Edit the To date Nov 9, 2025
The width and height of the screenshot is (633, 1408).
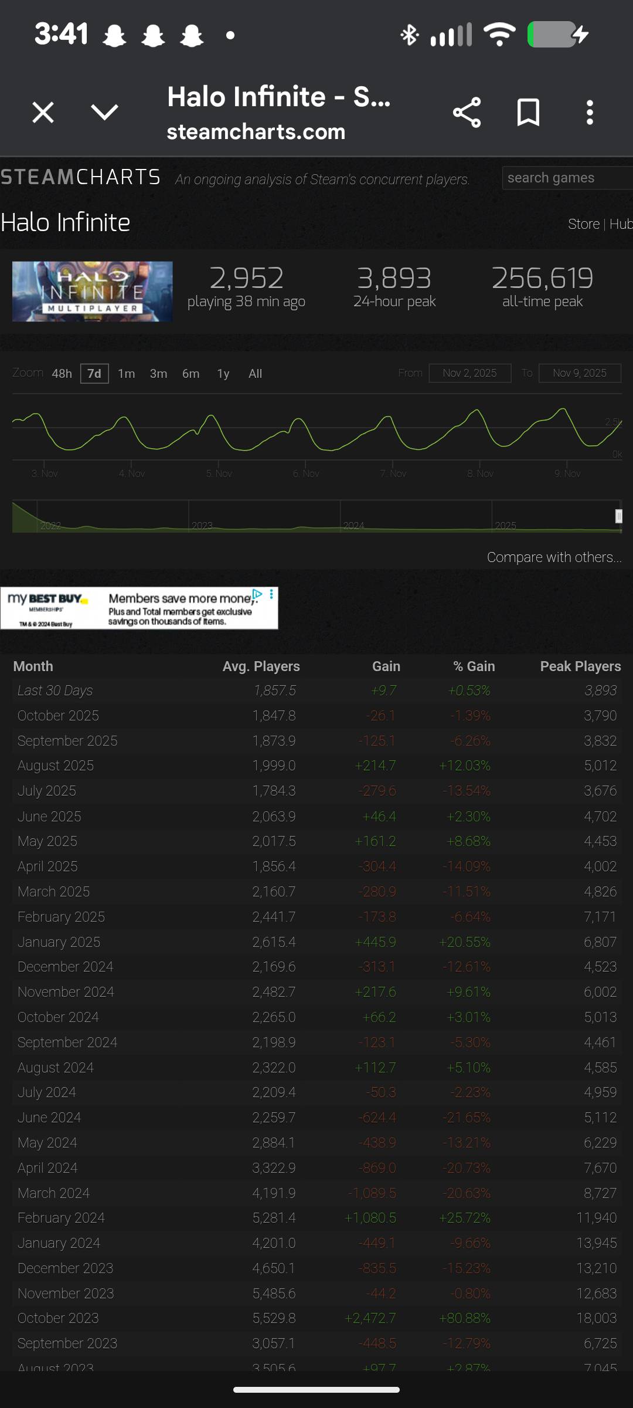580,373
